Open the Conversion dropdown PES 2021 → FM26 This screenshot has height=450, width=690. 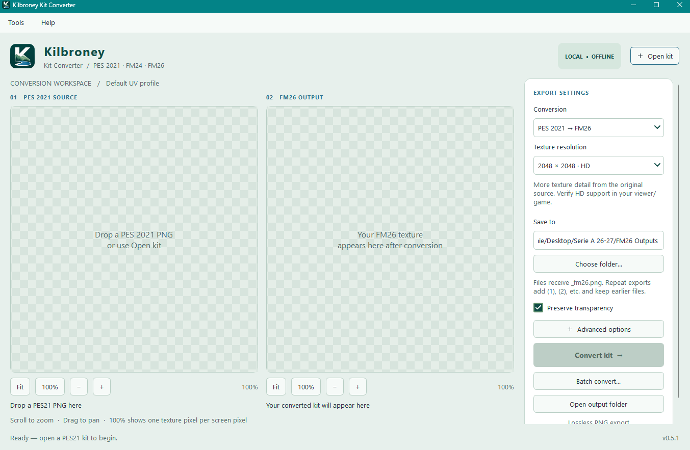[x=599, y=128]
